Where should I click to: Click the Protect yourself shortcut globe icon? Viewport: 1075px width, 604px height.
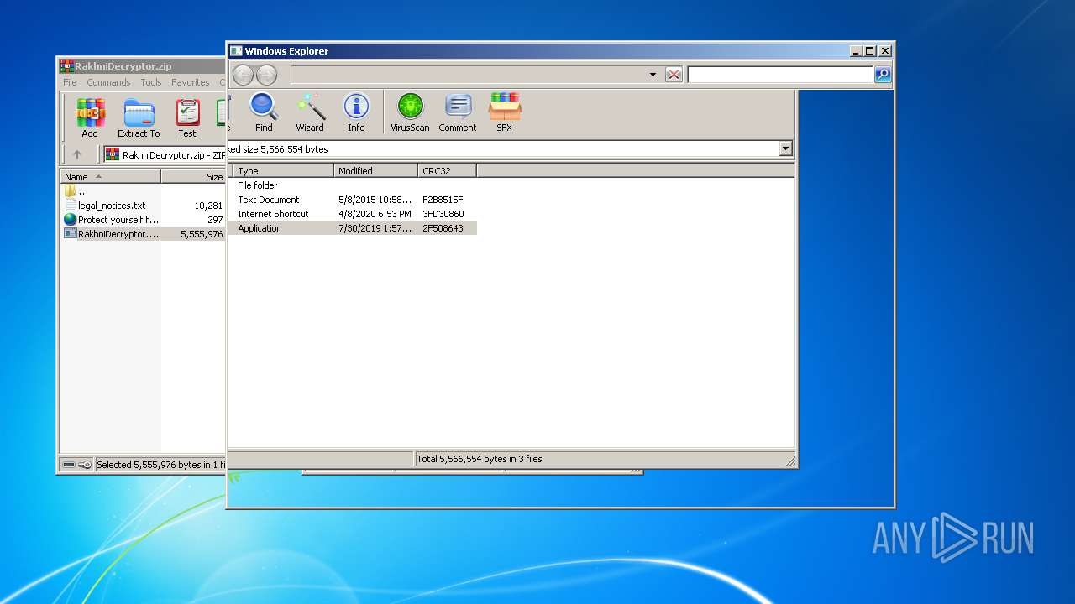pyautogui.click(x=71, y=220)
